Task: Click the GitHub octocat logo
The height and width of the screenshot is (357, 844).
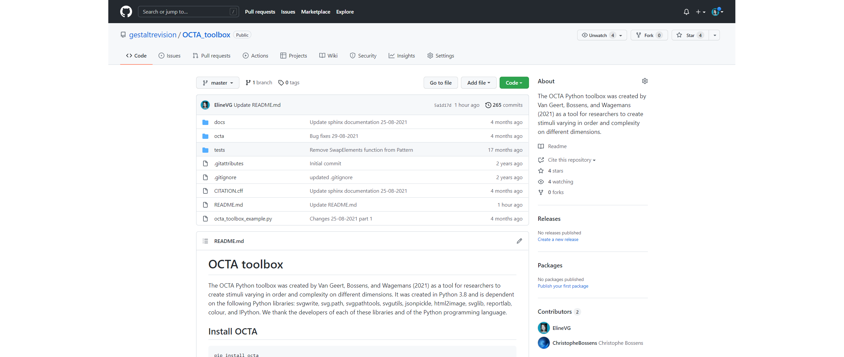Action: click(126, 12)
